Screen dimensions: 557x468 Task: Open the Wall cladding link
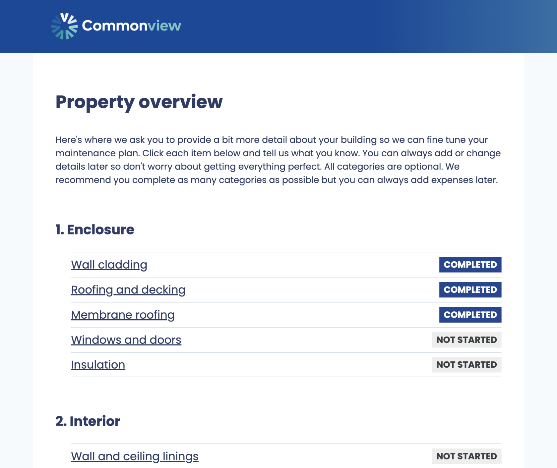pos(109,265)
